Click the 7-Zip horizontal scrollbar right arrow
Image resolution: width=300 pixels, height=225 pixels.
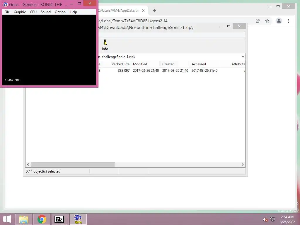[x=242, y=165]
